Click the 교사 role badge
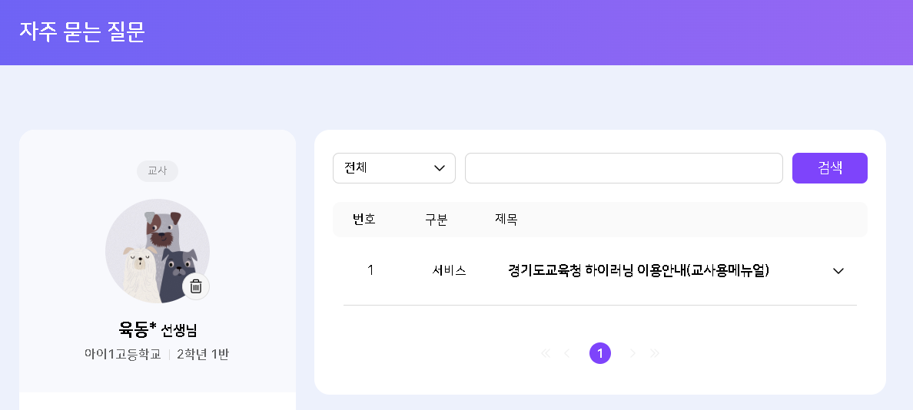The image size is (913, 410). point(158,170)
